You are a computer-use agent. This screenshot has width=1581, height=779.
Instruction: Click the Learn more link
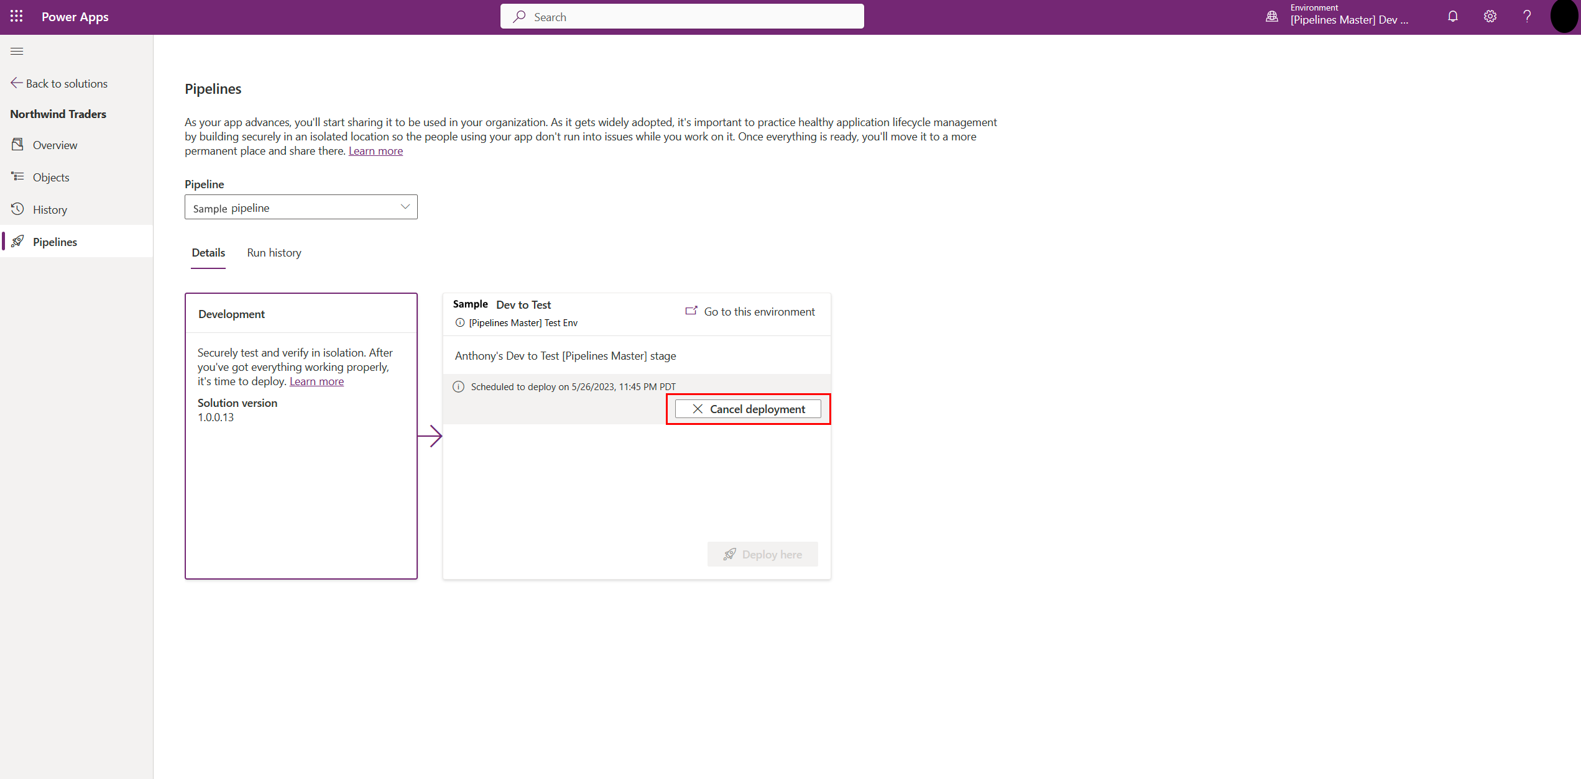[374, 150]
